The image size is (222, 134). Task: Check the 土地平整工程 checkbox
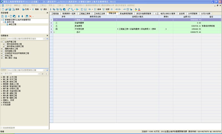pyautogui.click(x=3, y=42)
